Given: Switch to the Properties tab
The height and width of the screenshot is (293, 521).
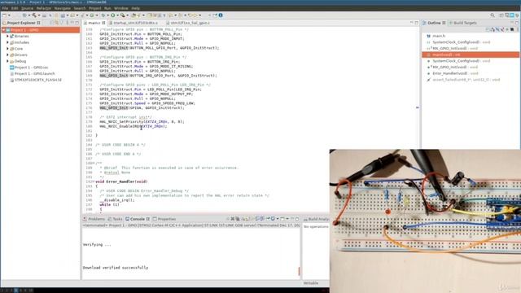Looking at the screenshot, I should pos(166,219).
